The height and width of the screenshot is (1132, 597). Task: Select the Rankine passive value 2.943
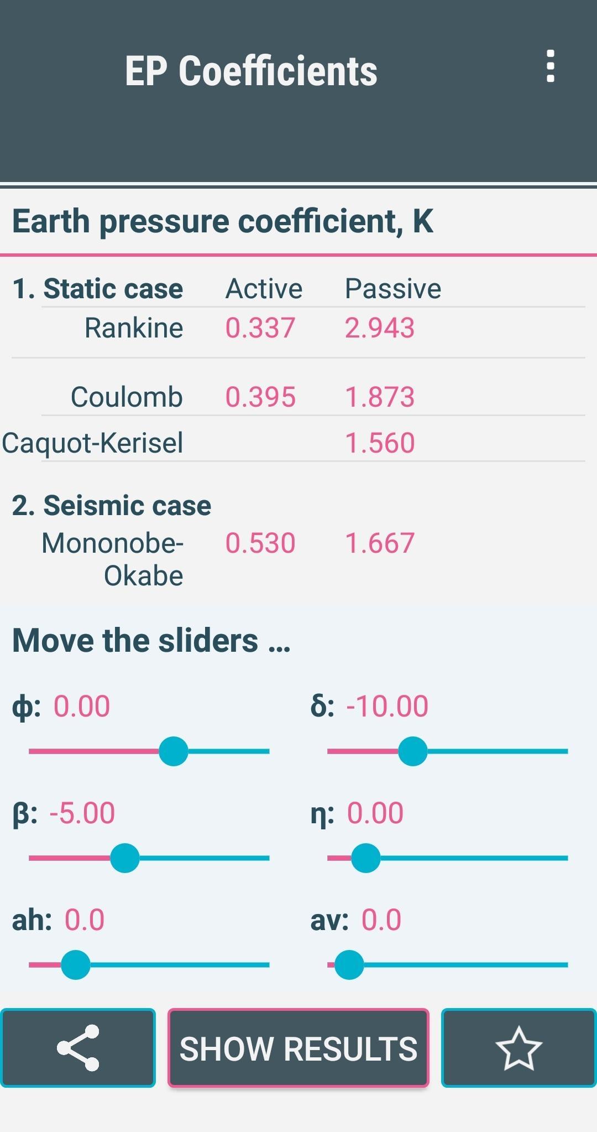click(380, 328)
